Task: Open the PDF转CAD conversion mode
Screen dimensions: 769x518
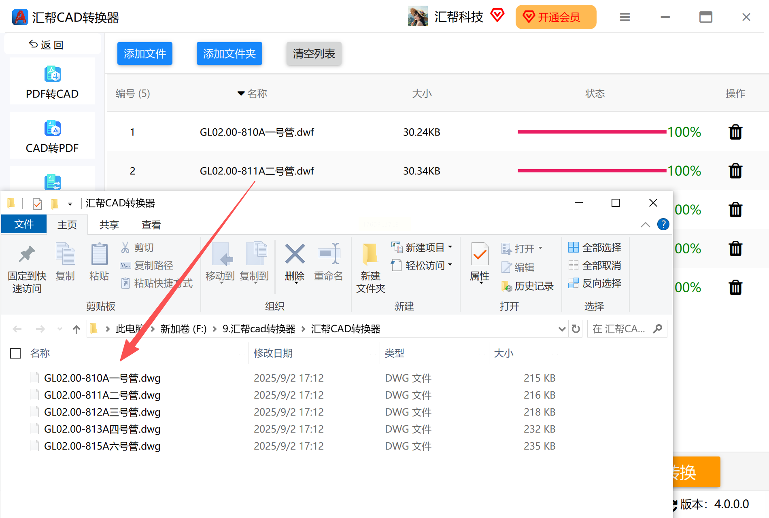Action: [x=52, y=81]
